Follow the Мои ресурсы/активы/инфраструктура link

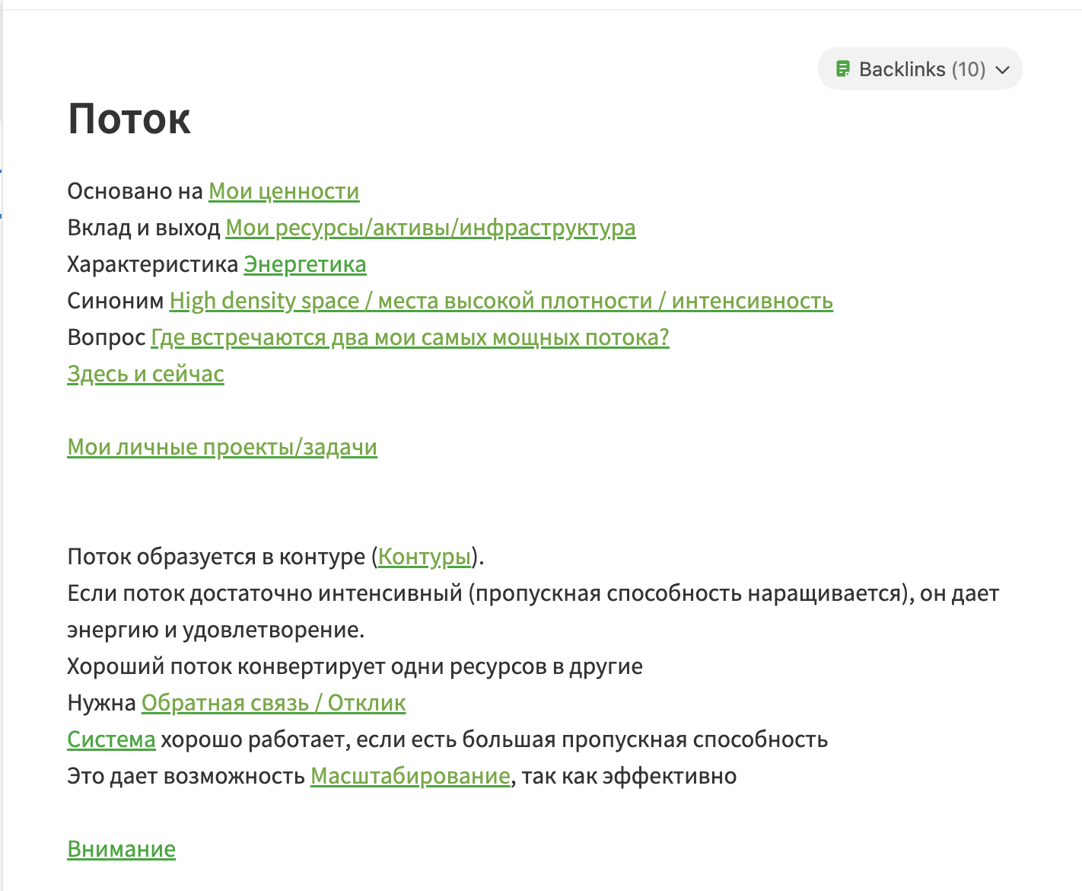pyautogui.click(x=431, y=228)
